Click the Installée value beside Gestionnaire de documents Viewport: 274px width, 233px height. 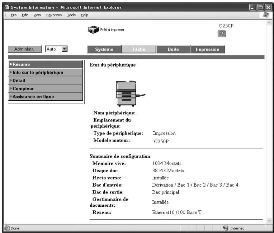(x=160, y=202)
